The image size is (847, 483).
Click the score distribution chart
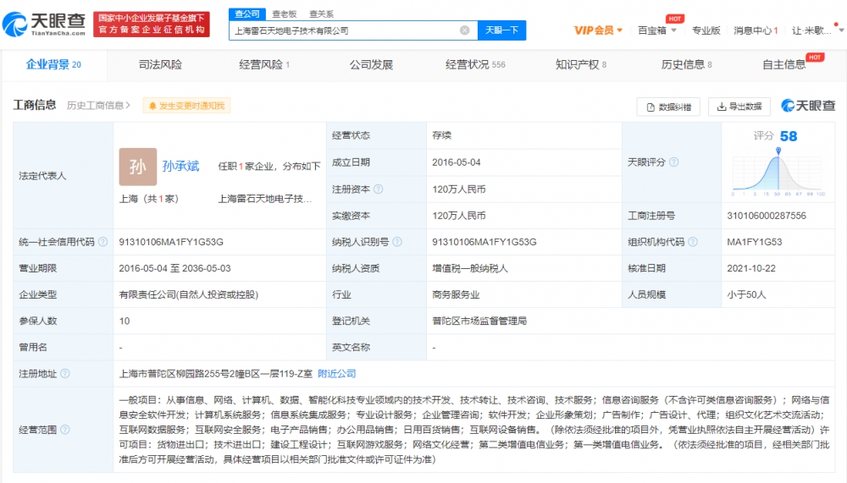click(x=778, y=172)
